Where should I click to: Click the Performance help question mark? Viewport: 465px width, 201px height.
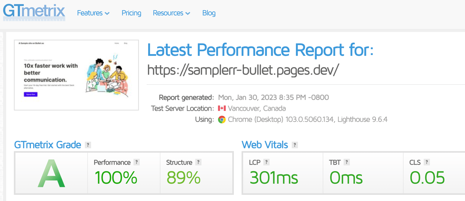[137, 162]
